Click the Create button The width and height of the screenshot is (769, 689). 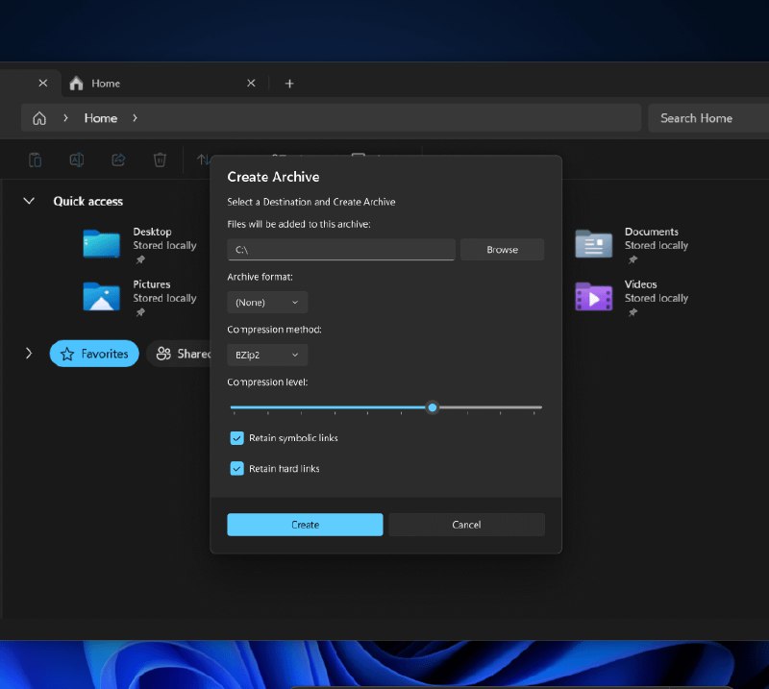[305, 525]
